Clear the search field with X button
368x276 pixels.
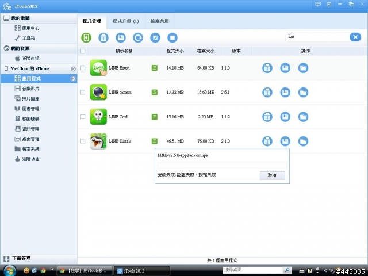[x=355, y=37]
